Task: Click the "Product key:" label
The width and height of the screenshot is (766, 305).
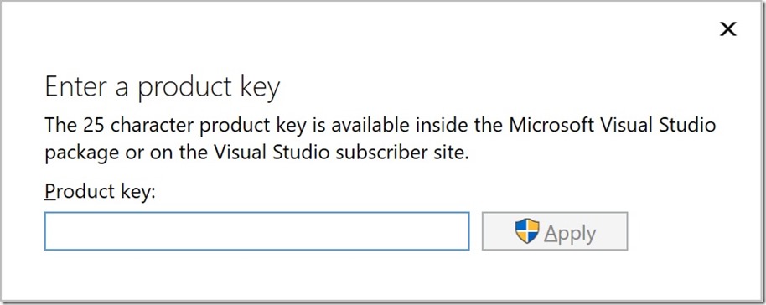Action: (100, 191)
